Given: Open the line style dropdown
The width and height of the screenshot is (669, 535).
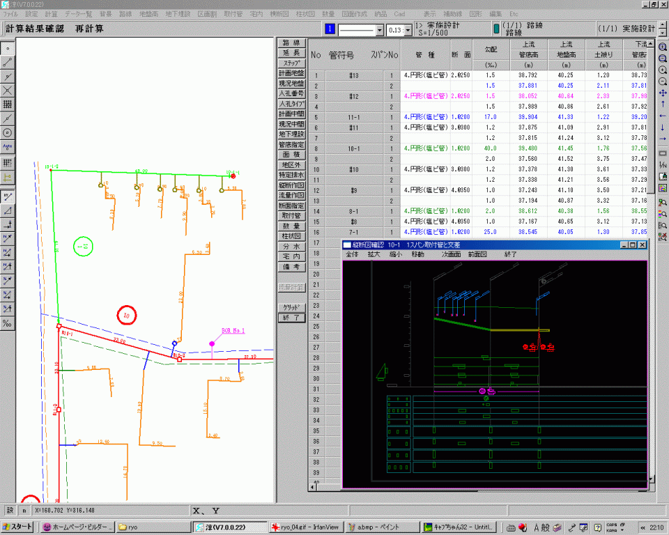Looking at the screenshot, I should click(380, 30).
